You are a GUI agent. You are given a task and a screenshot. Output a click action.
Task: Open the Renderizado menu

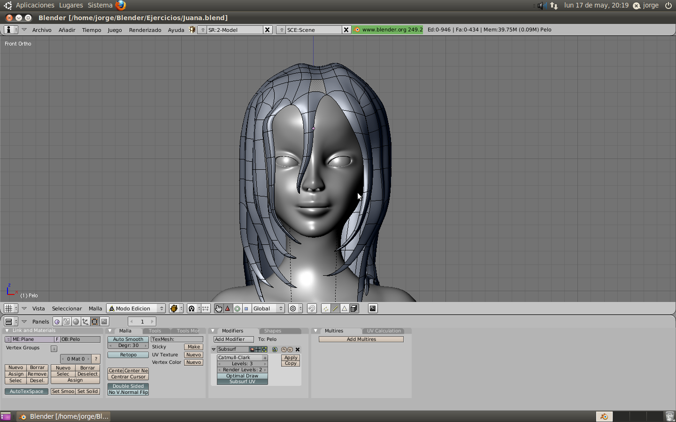(x=145, y=30)
